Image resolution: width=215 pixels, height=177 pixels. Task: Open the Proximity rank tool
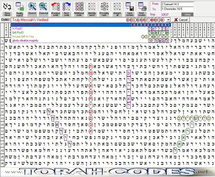coord(104,9)
